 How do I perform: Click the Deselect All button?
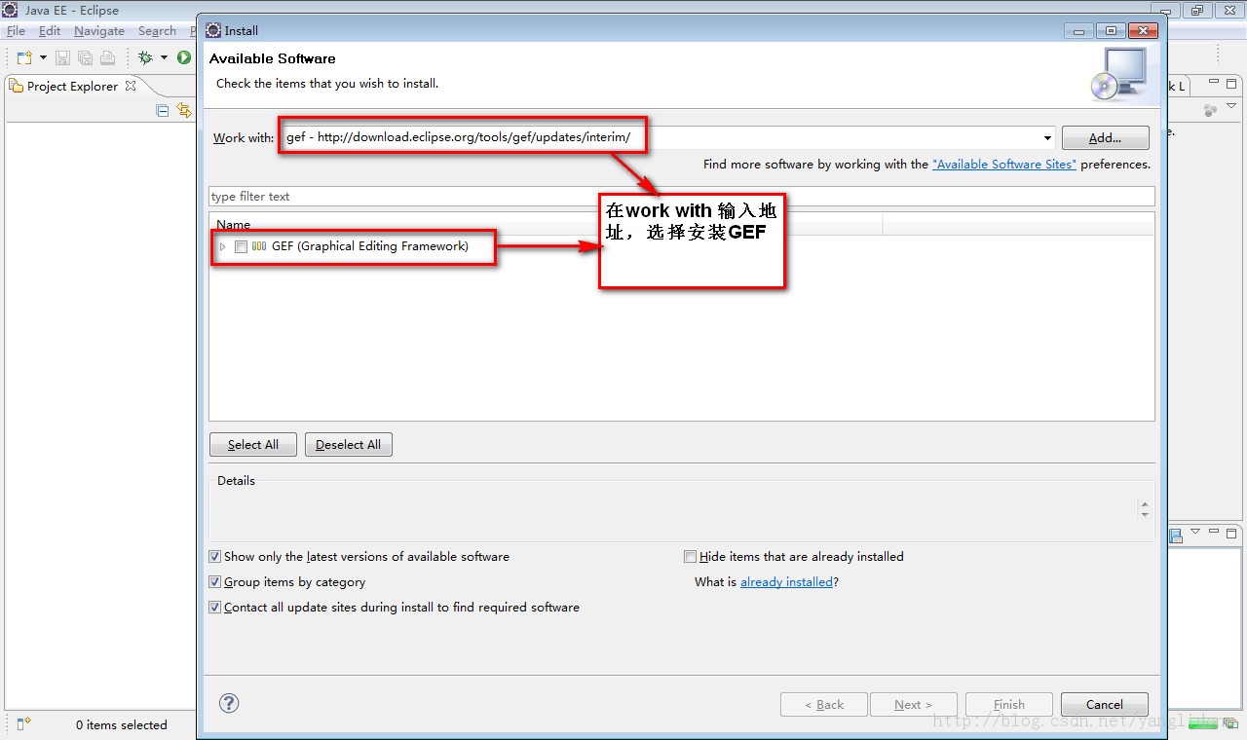pyautogui.click(x=349, y=445)
